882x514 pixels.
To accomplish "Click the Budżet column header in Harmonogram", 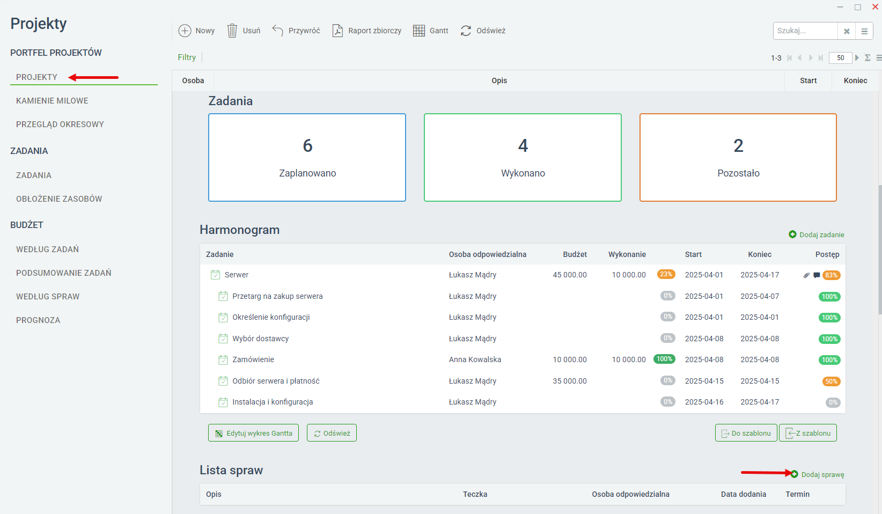I will [x=575, y=254].
